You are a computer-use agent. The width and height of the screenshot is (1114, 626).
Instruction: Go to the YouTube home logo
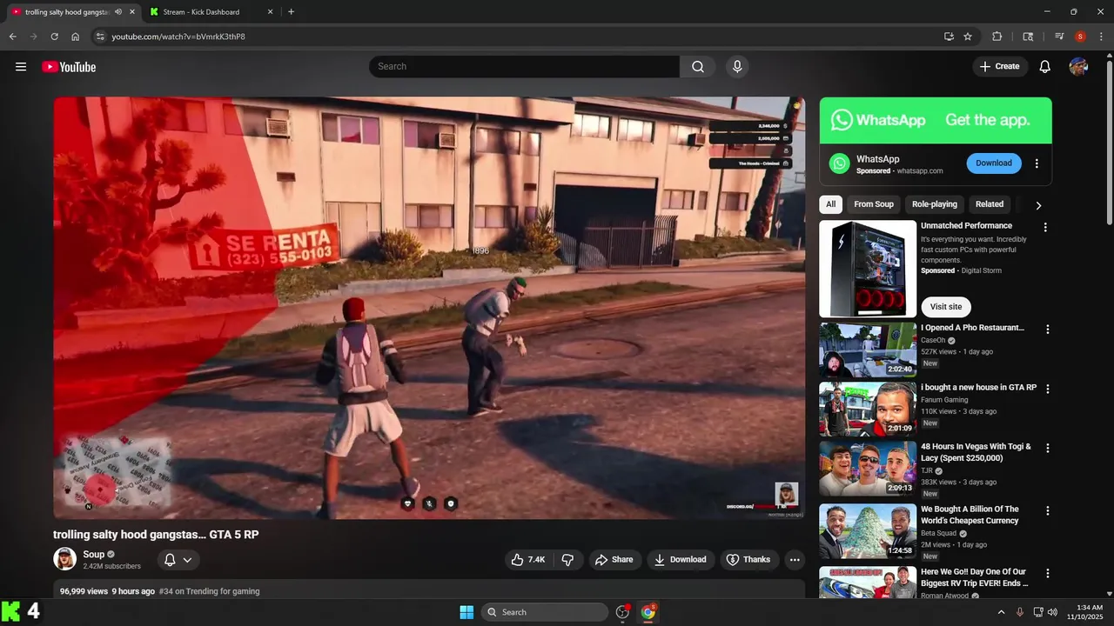coord(69,67)
